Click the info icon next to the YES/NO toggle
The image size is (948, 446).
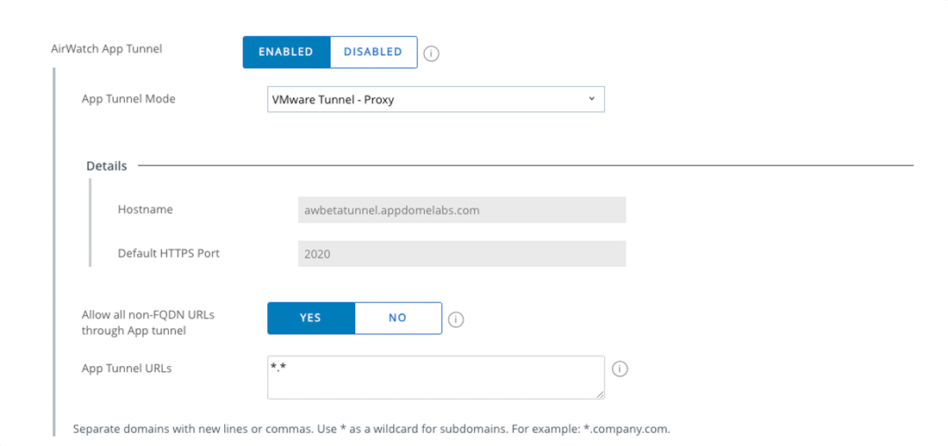click(x=457, y=319)
